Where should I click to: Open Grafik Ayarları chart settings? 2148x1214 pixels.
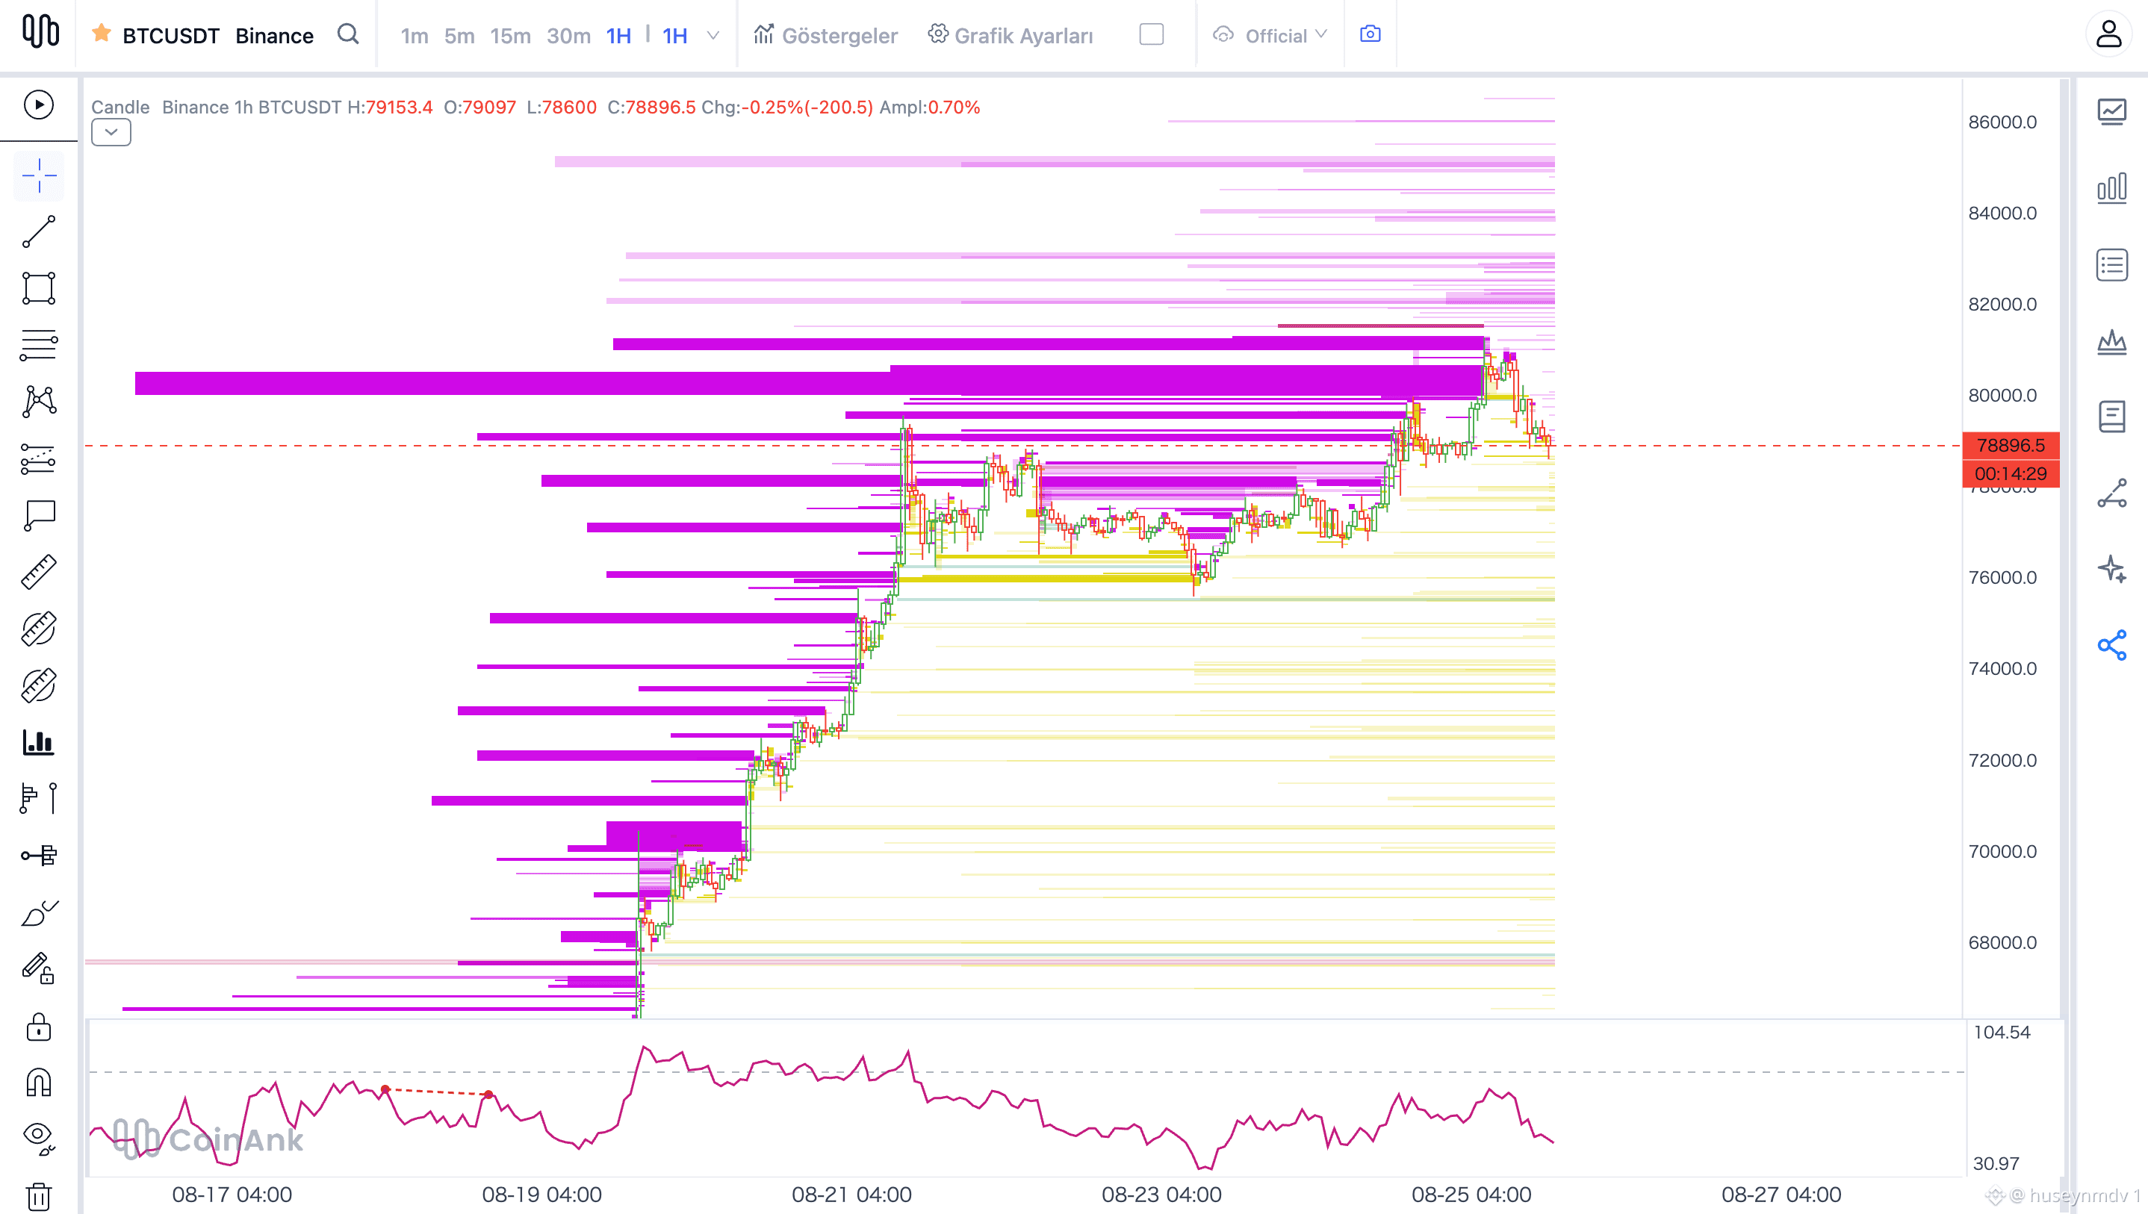tap(1011, 35)
